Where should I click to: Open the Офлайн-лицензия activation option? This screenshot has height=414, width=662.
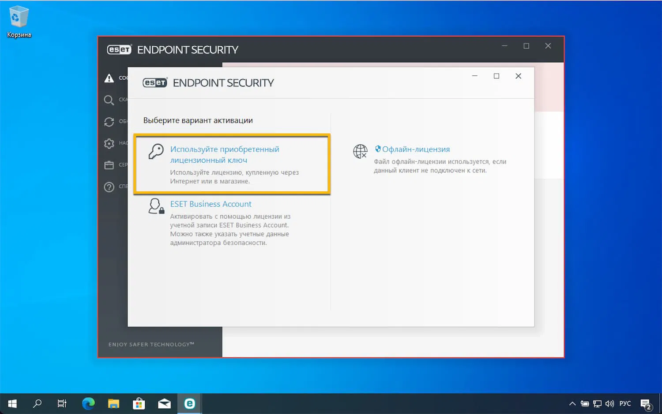416,149
